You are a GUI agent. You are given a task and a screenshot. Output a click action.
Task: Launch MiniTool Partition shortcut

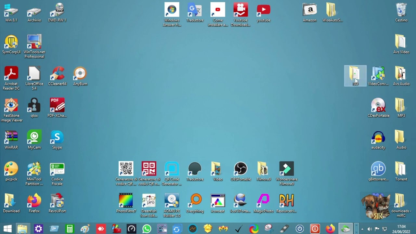click(34, 174)
